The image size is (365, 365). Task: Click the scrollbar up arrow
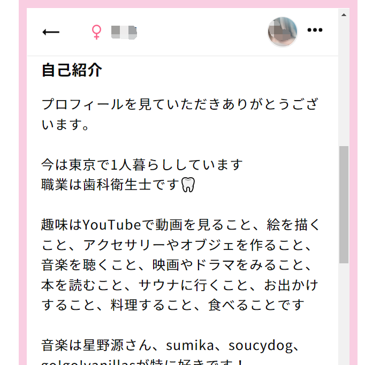(x=344, y=15)
